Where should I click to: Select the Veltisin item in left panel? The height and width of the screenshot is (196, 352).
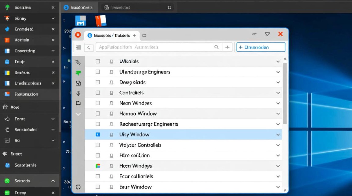22,40
